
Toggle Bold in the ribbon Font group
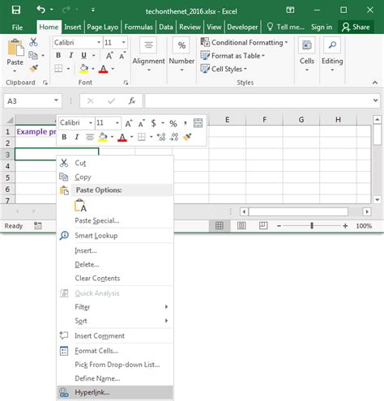coord(58,55)
